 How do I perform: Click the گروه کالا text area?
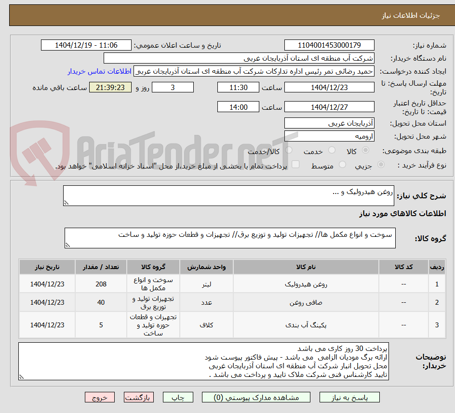[x=230, y=238]
